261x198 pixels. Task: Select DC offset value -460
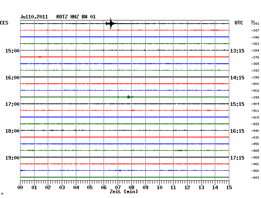(x=255, y=171)
